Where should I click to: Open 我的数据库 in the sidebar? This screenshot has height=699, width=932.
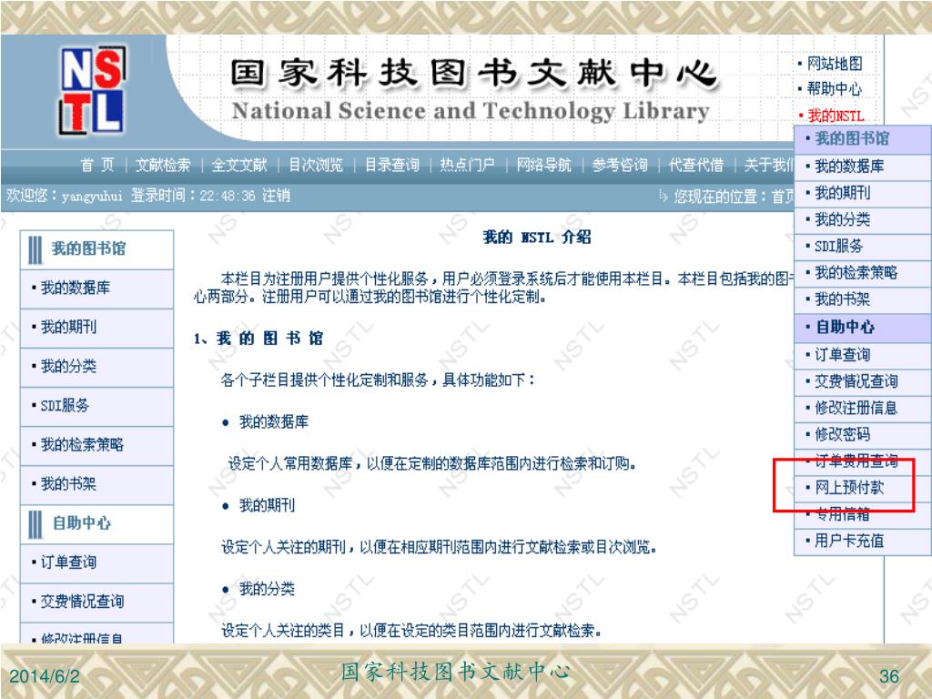coord(96,289)
